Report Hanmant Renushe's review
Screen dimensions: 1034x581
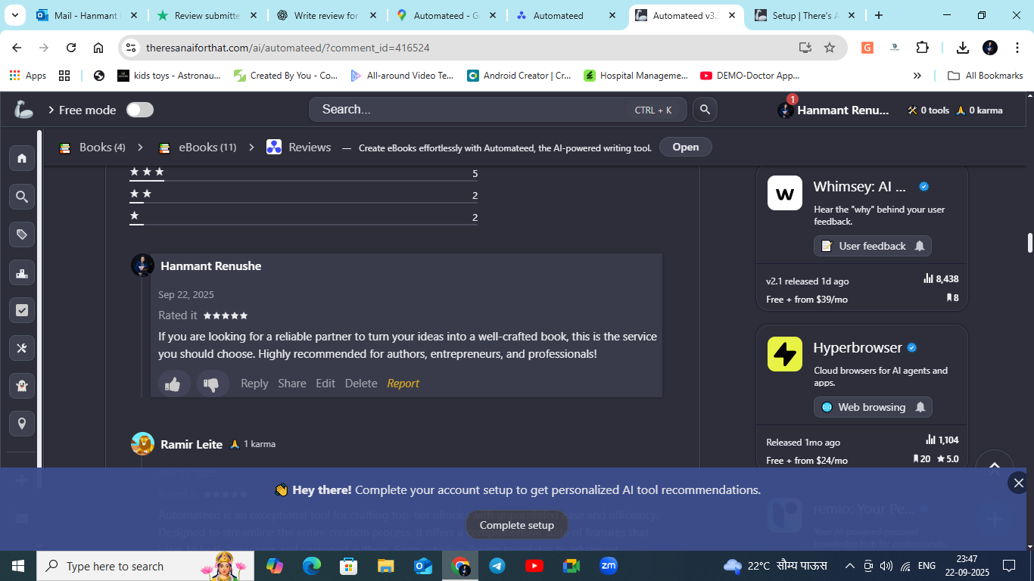[403, 384]
